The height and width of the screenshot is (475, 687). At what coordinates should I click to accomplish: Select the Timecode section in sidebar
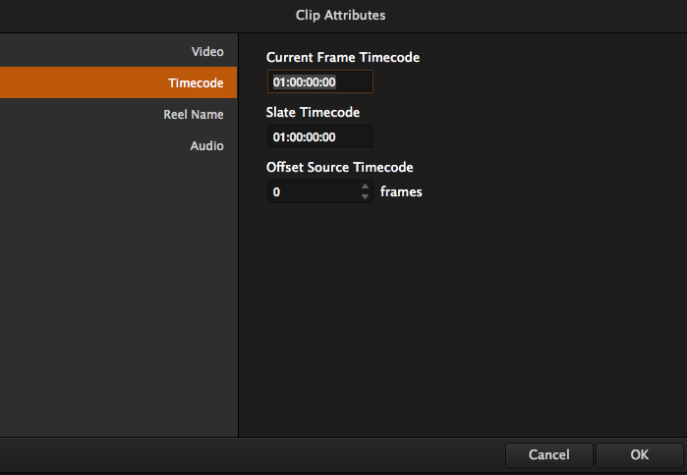click(x=196, y=83)
